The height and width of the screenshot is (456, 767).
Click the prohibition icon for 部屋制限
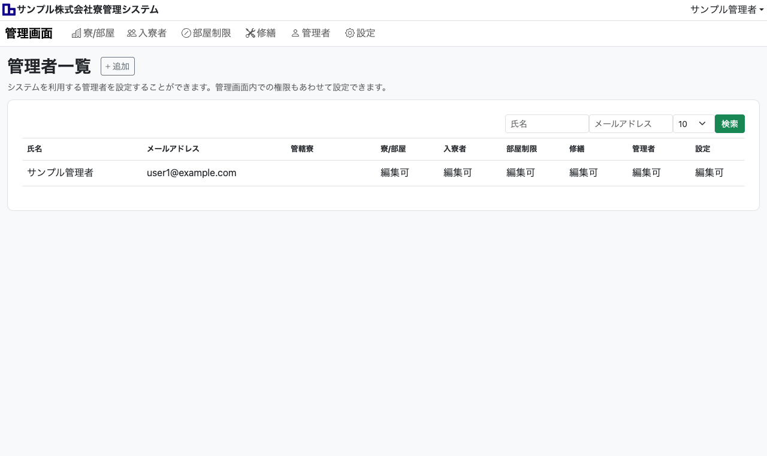tap(186, 34)
